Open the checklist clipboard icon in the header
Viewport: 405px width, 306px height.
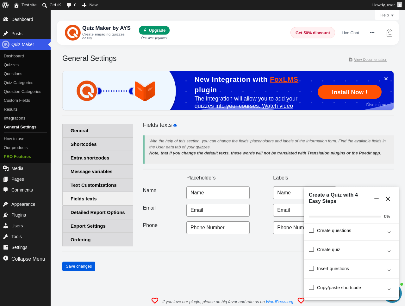389,33
